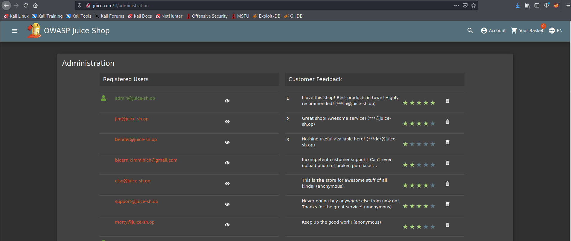Select the jim@juice-sh.op email text
The image size is (571, 241).
coord(132,119)
